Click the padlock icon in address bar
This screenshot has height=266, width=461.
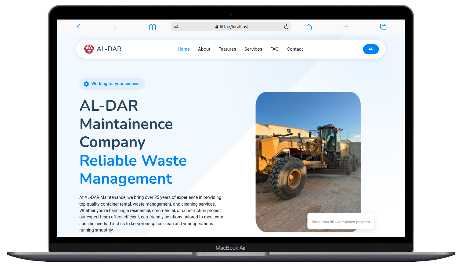(217, 27)
